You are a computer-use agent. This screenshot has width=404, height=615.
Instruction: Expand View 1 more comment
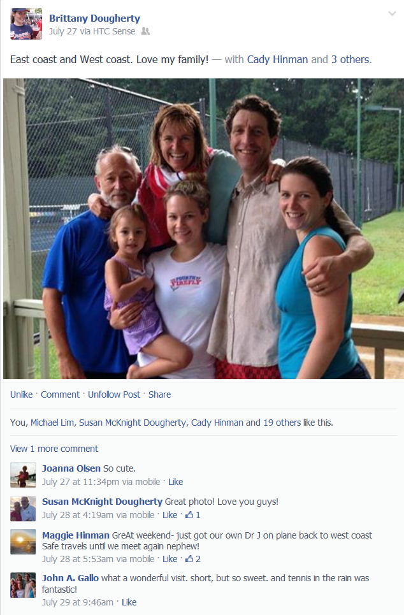click(54, 449)
